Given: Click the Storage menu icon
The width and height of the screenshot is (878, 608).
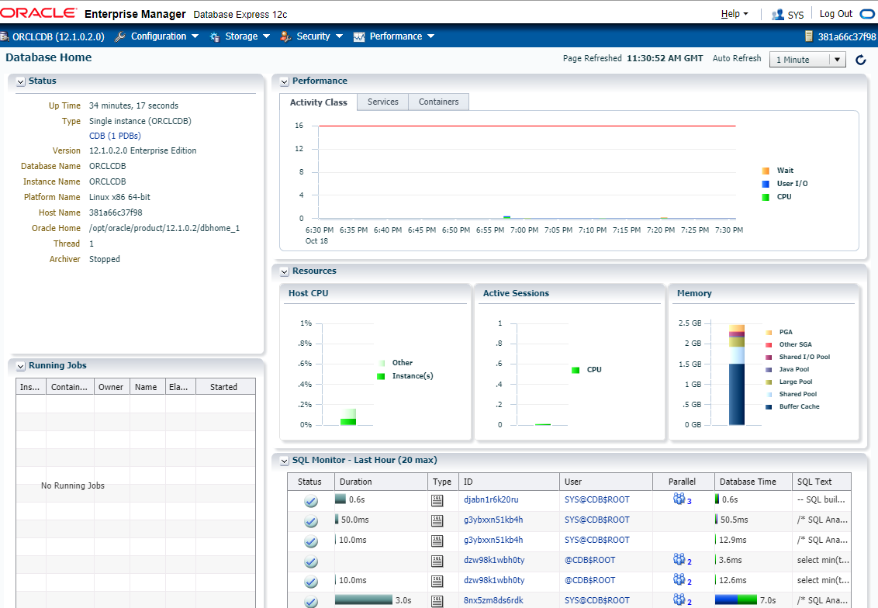Looking at the screenshot, I should point(215,37).
